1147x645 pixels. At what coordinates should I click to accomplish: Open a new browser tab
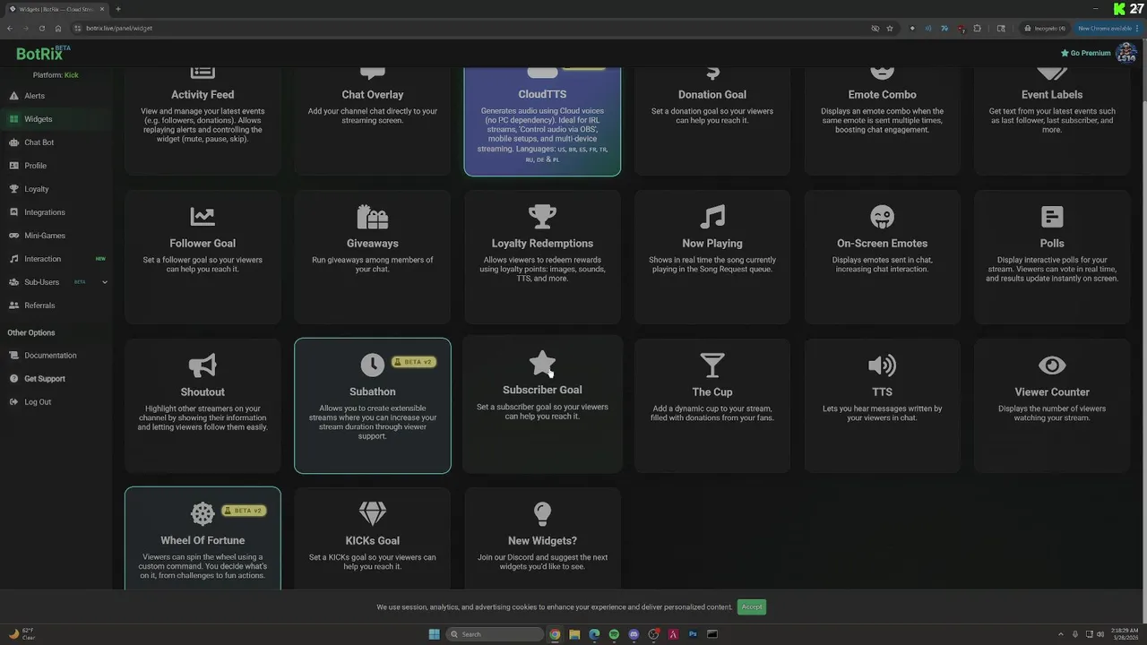117,9
